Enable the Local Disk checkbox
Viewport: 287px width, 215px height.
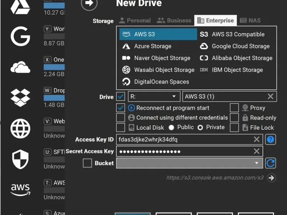pyautogui.click(x=121, y=128)
